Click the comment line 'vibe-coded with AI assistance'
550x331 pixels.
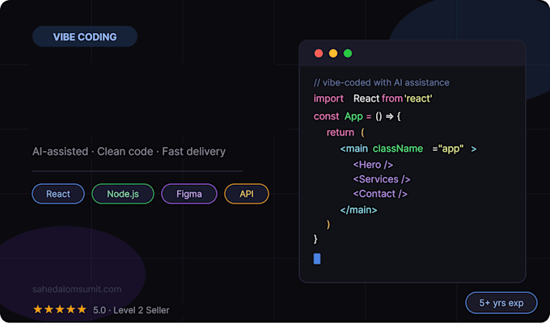coord(381,82)
